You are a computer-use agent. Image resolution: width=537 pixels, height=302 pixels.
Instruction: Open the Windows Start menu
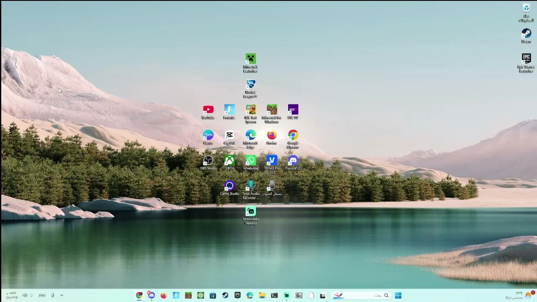pyautogui.click(x=398, y=296)
